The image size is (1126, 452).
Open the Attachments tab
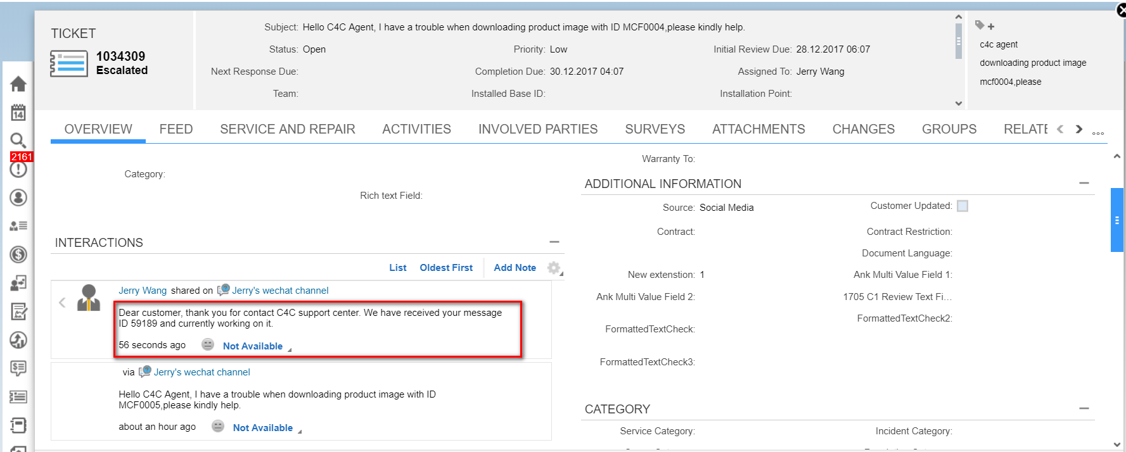click(x=758, y=129)
